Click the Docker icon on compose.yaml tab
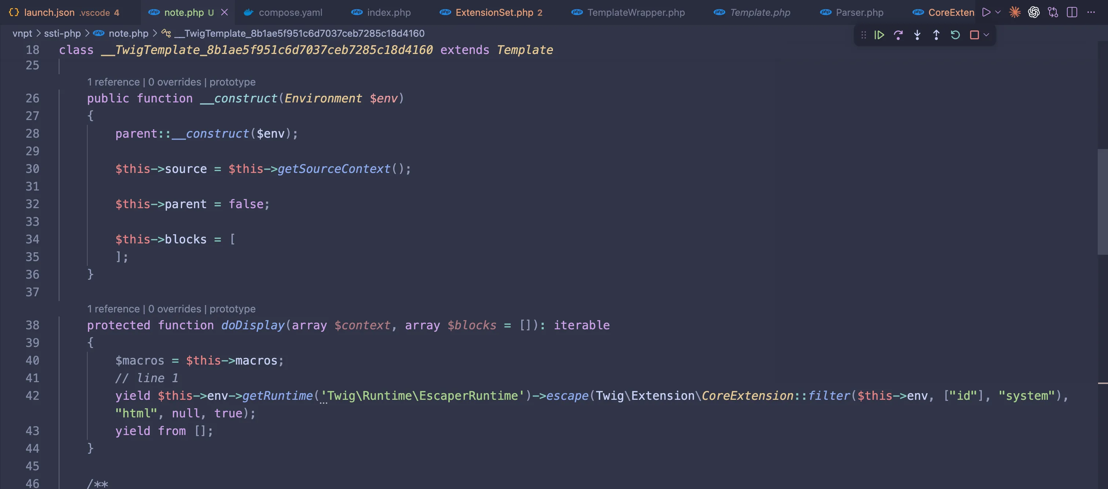 click(248, 12)
